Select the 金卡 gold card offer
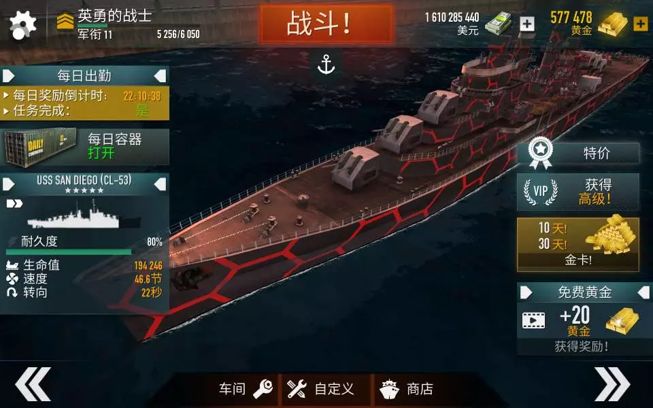Viewport: 653px width, 408px height. (x=578, y=244)
